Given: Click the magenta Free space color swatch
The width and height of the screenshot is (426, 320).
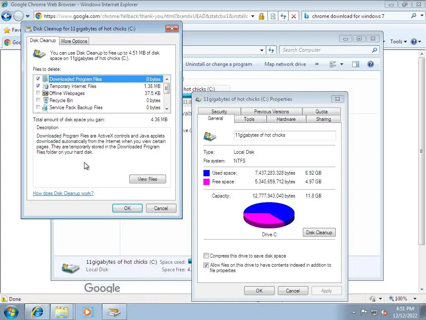Looking at the screenshot, I should pos(206,182).
